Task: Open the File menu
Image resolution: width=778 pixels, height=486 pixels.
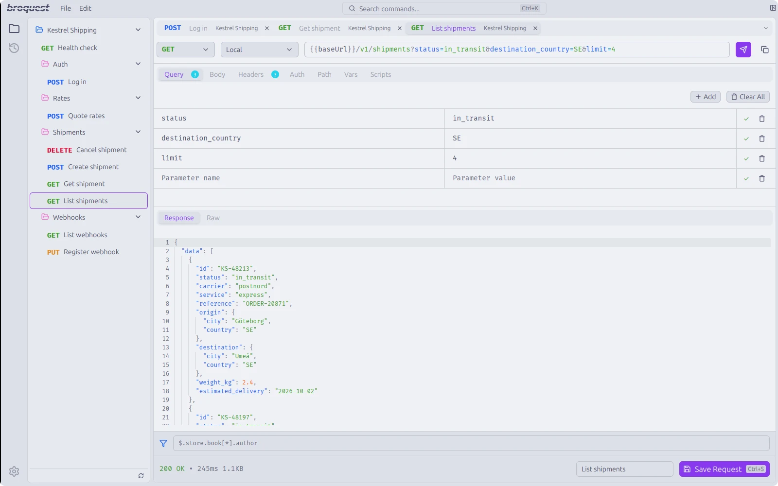Action: pos(66,8)
